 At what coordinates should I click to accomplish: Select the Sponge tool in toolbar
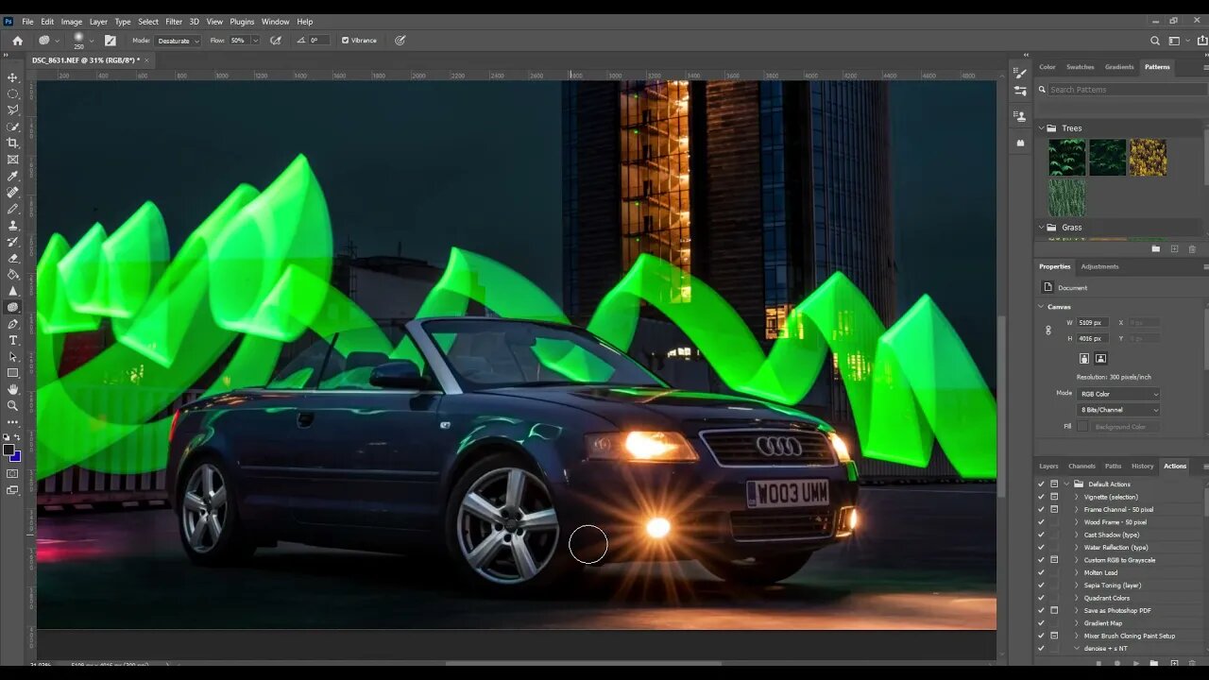pyautogui.click(x=13, y=307)
